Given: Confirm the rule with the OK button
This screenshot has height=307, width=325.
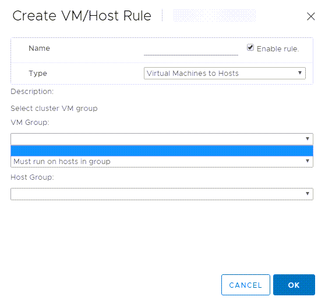Looking at the screenshot, I should [x=294, y=285].
